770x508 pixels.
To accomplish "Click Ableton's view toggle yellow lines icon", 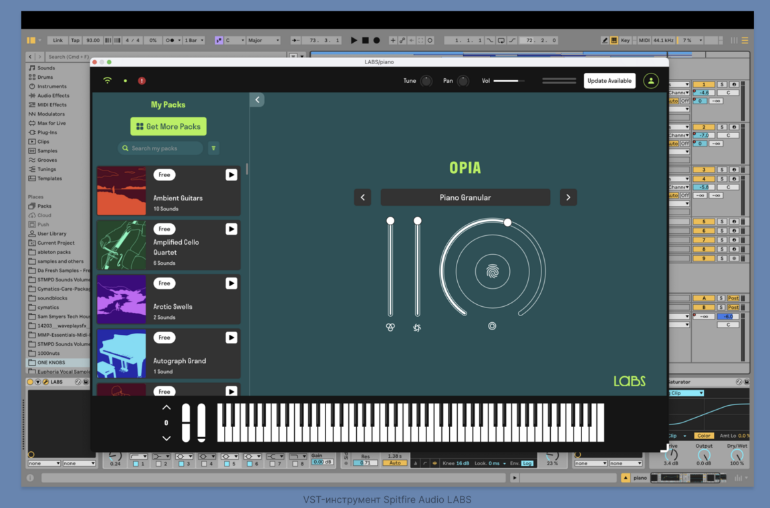I will 745,40.
